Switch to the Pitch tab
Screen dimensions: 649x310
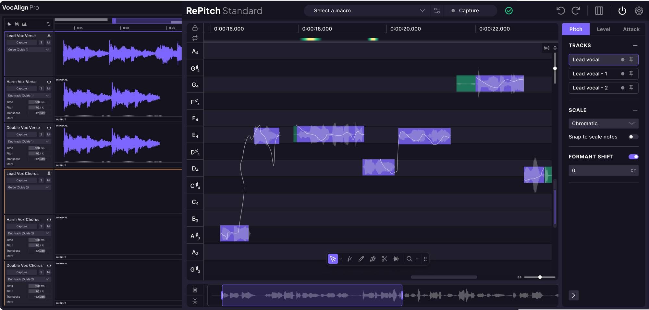pyautogui.click(x=576, y=29)
